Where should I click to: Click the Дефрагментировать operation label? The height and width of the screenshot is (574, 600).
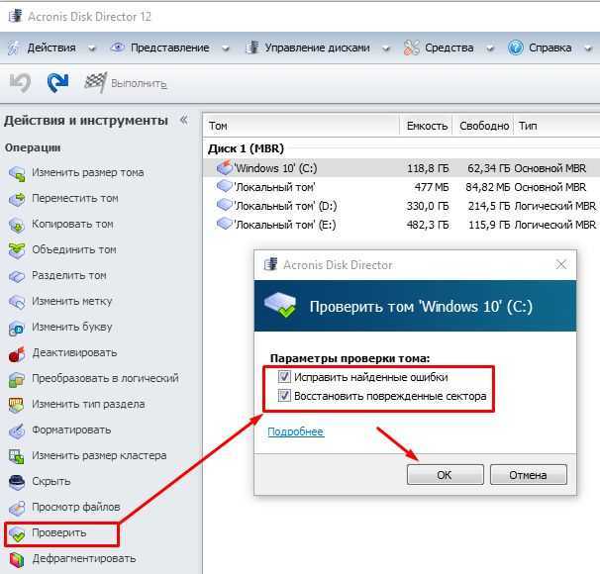[84, 559]
